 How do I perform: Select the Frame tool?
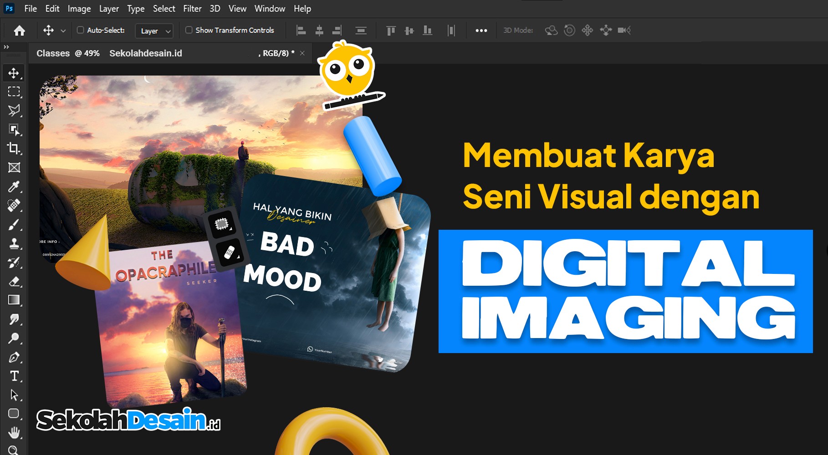click(x=14, y=167)
